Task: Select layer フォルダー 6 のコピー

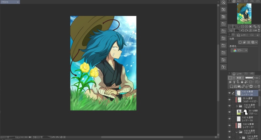Action: [247, 100]
